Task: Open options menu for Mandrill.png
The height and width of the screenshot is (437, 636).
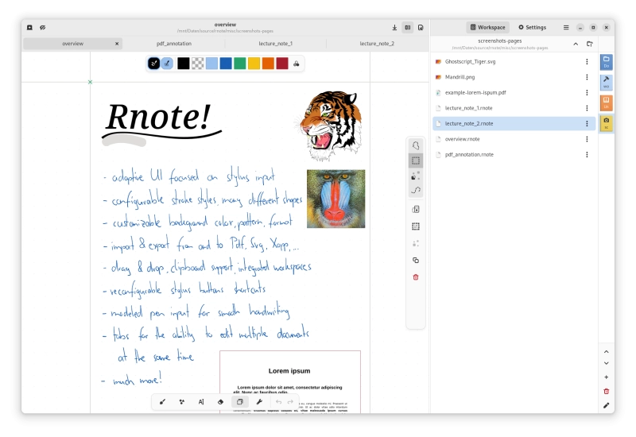Action: click(587, 77)
